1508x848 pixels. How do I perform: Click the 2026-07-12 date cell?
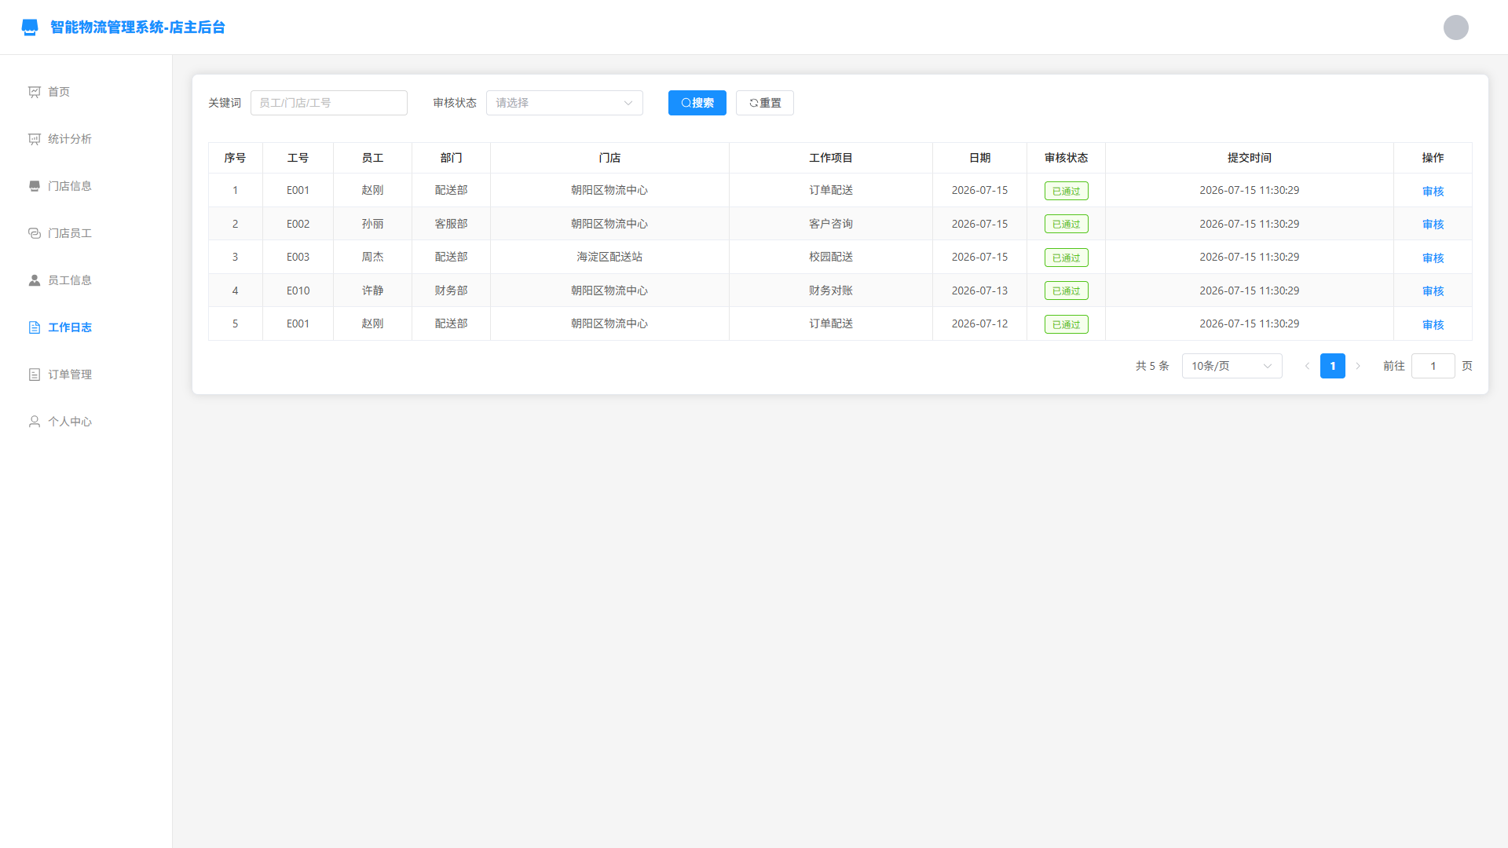[979, 323]
